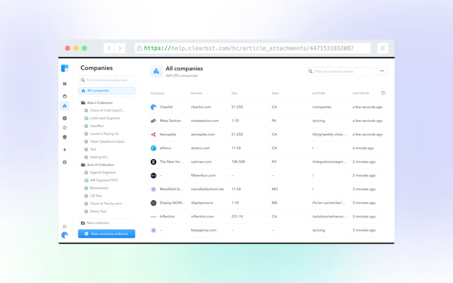Image resolution: width=453 pixels, height=283 pixels.
Task: Click the displaynow.io domain cell
Action: click(202, 203)
